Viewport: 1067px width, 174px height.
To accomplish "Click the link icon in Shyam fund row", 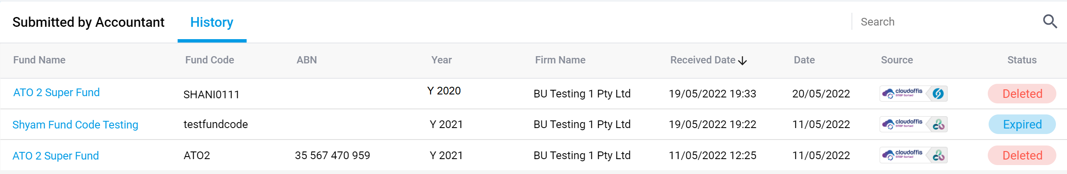I will tap(938, 124).
